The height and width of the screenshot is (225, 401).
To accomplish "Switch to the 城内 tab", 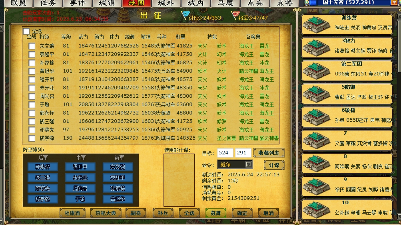I will [x=196, y=3].
